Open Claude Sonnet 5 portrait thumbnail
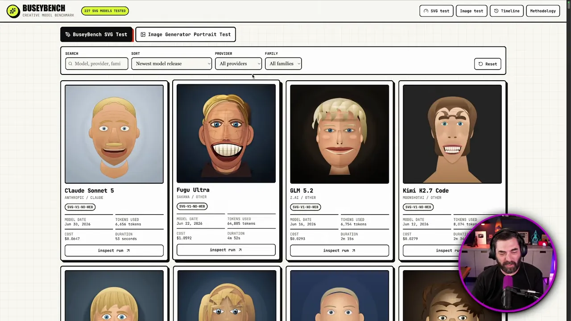 [x=114, y=134]
